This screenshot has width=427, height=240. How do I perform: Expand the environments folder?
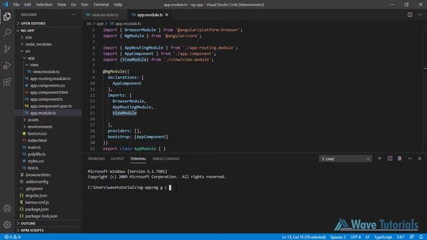(40, 127)
